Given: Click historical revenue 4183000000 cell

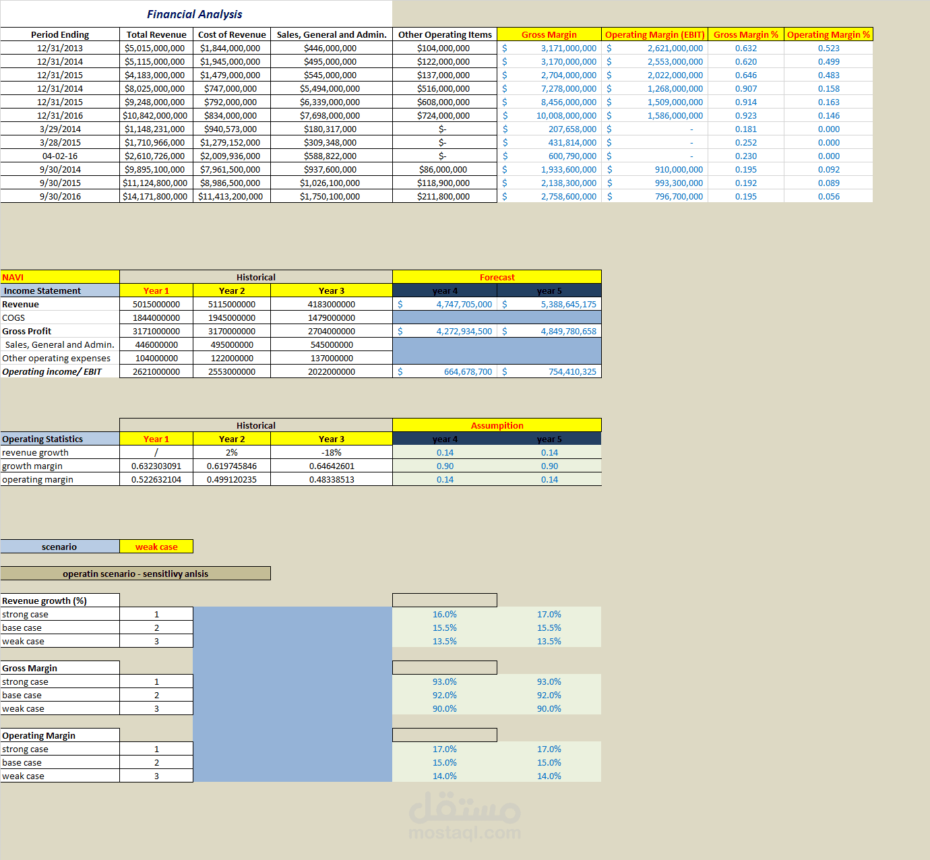Looking at the screenshot, I should point(332,304).
